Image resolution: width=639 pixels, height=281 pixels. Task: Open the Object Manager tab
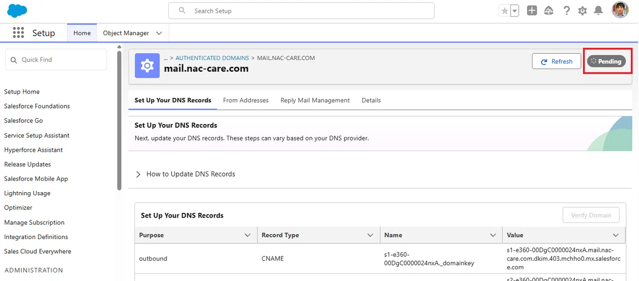click(x=126, y=33)
